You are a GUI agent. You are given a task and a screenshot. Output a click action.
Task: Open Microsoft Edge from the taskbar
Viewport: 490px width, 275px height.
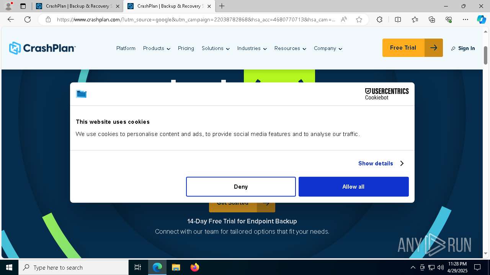coord(157,267)
